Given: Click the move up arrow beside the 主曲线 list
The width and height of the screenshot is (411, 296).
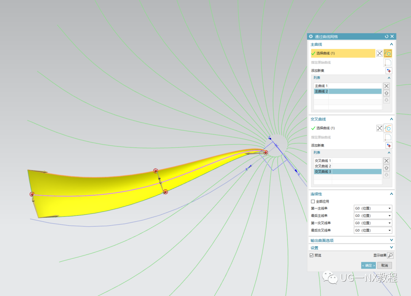Looking at the screenshot, I should (x=386, y=93).
